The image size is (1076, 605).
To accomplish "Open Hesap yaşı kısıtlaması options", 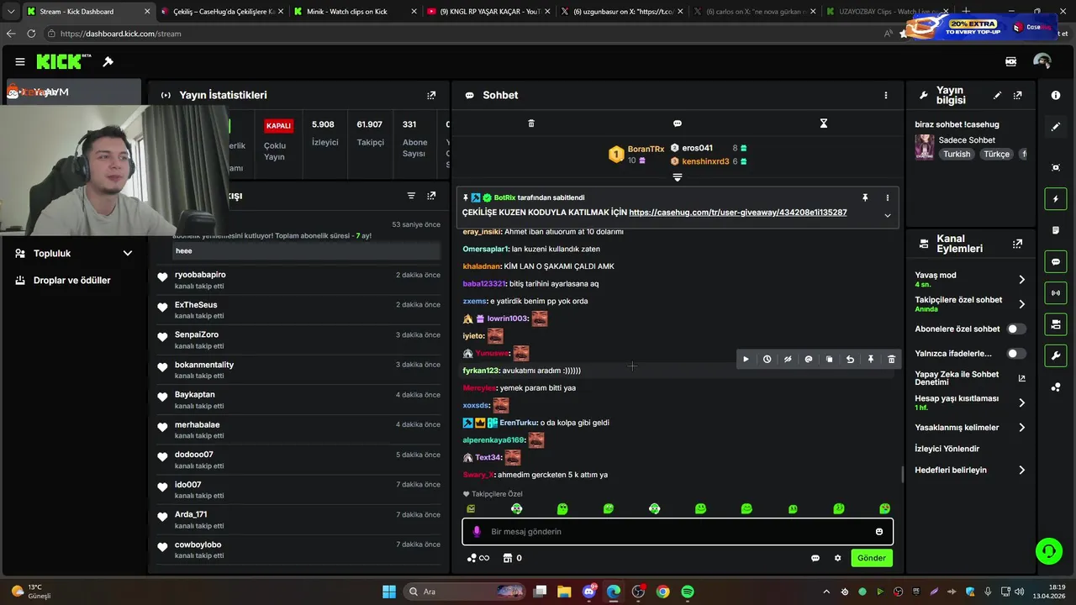I will coord(970,402).
